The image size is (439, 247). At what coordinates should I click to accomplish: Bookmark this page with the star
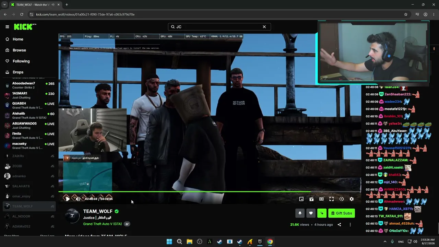(406, 14)
